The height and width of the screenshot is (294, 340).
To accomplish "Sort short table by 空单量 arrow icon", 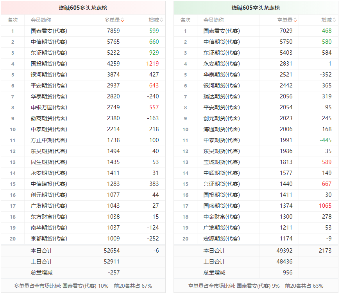I will [295, 20].
